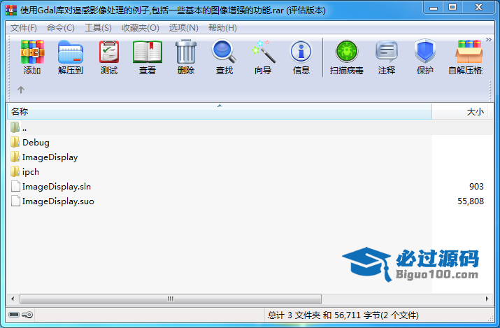This screenshot has height=328, width=500.
Task: Sort by Name (名称) column header
Action: pos(220,112)
